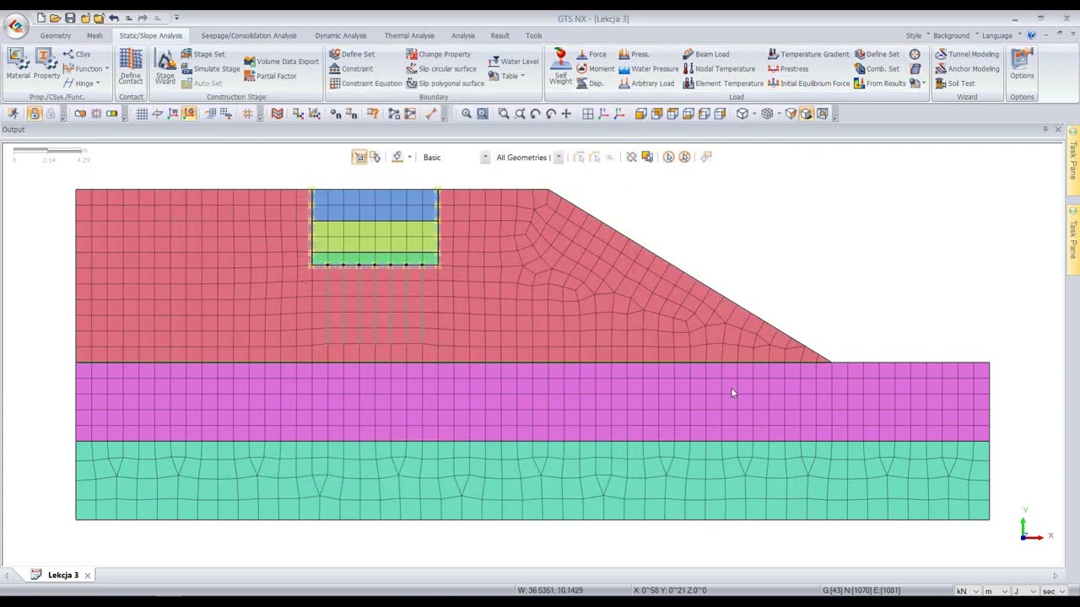Add a Force load
Image resolution: width=1080 pixels, height=607 pixels.
[591, 54]
